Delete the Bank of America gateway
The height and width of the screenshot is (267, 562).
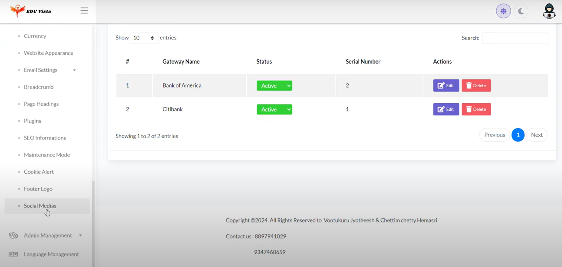(476, 86)
